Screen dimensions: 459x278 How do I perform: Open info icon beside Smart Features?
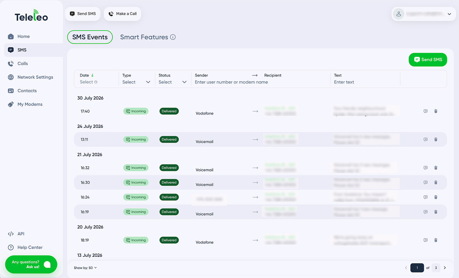coord(173,37)
